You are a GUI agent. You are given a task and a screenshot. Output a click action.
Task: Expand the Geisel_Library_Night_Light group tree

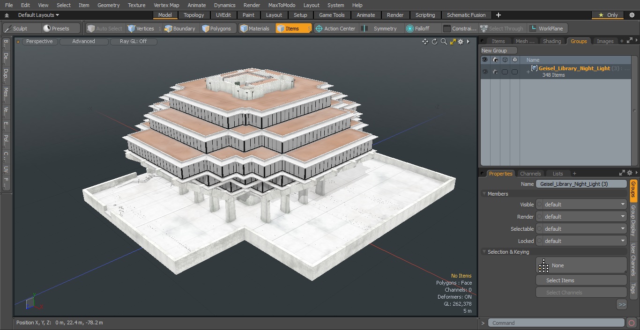click(528, 72)
